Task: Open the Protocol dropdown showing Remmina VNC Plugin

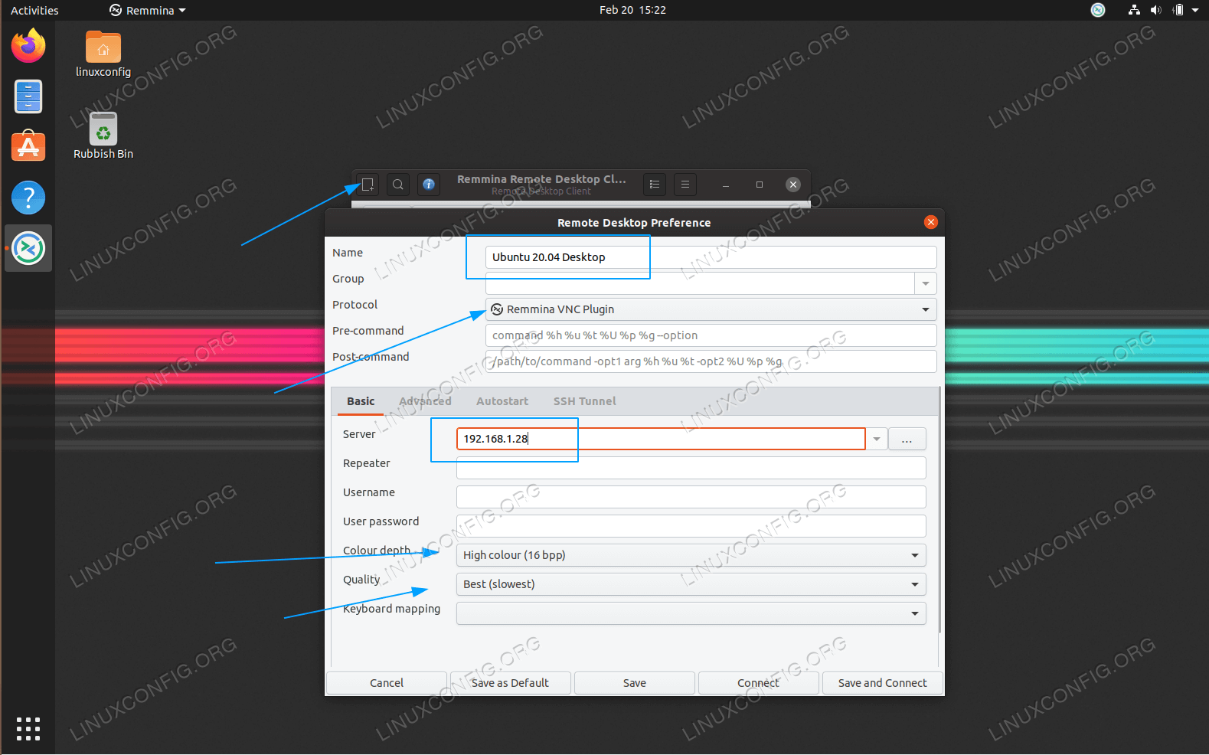Action: [711, 309]
